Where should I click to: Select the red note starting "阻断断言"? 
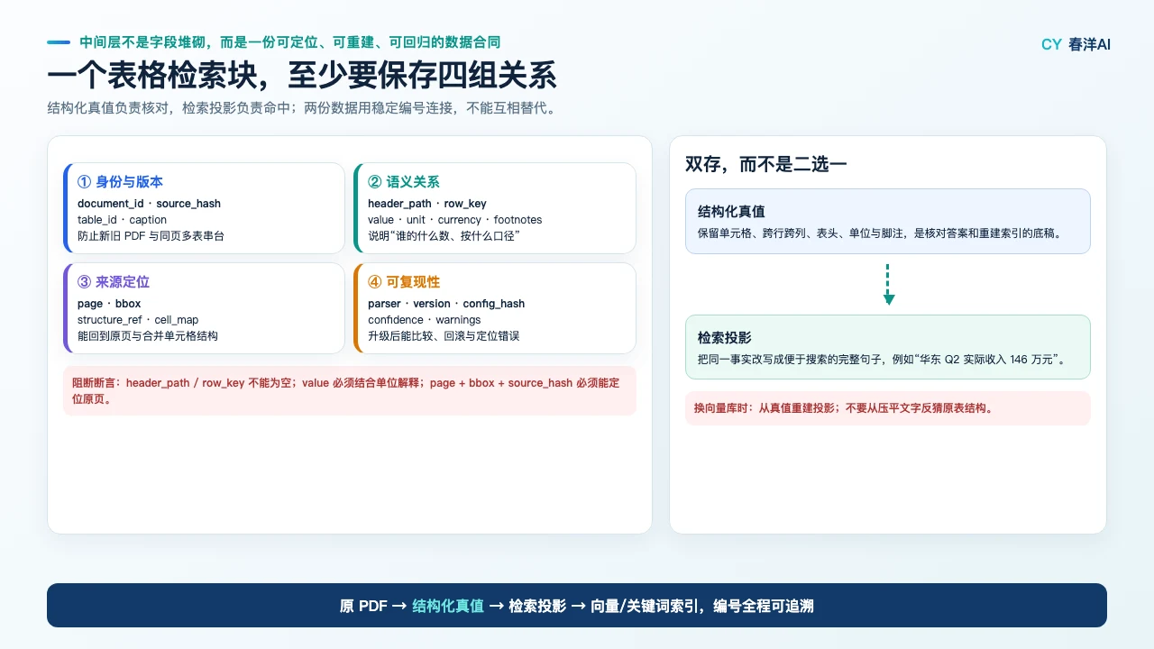[x=350, y=390]
